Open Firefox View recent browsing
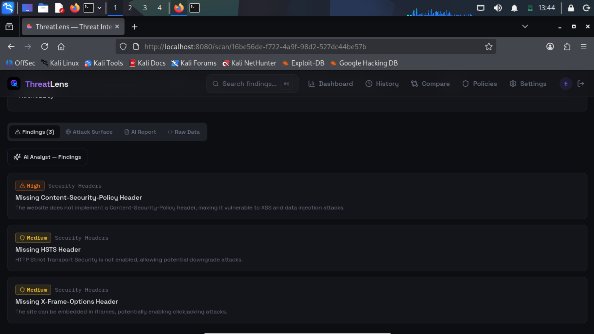Viewport: 594px width, 334px height. [x=9, y=27]
